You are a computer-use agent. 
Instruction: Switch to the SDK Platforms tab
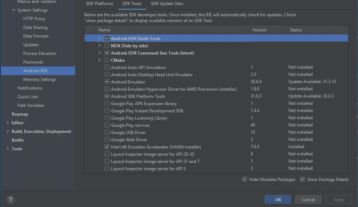click(x=99, y=4)
